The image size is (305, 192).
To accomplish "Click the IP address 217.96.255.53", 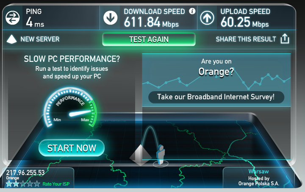I will [x=25, y=173].
